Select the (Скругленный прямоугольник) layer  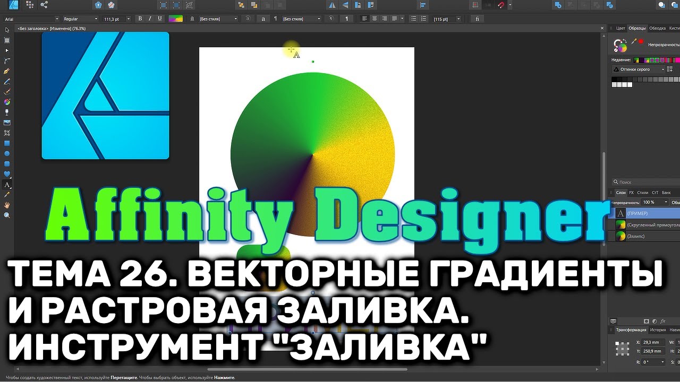645,224
